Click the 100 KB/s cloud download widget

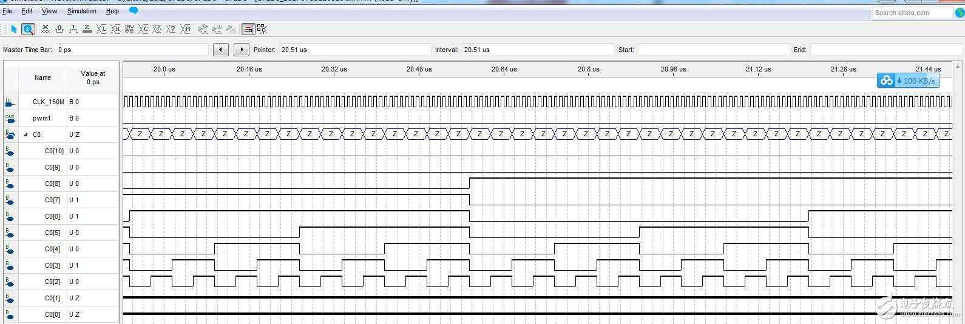click(x=908, y=81)
